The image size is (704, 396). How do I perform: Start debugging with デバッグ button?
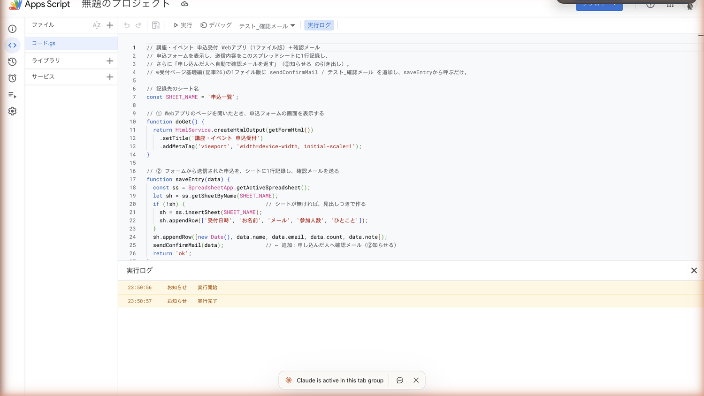216,25
